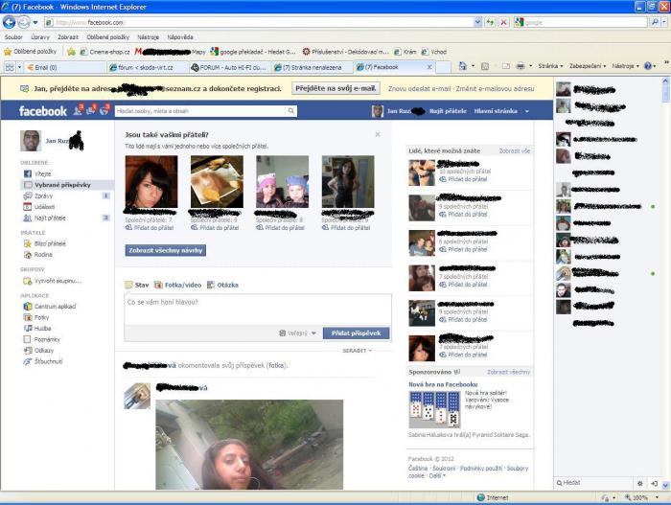Open Události events in left sidebar
Screen dimensions: 671x505
[44, 206]
